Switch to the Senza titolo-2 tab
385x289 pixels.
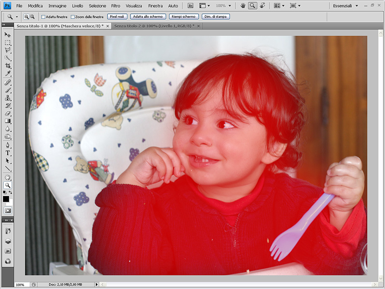click(x=154, y=26)
